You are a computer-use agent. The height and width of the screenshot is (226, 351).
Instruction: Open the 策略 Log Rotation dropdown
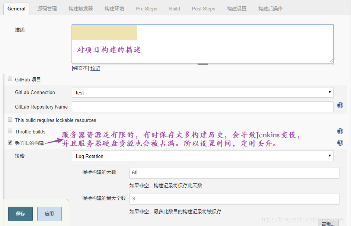click(x=202, y=156)
